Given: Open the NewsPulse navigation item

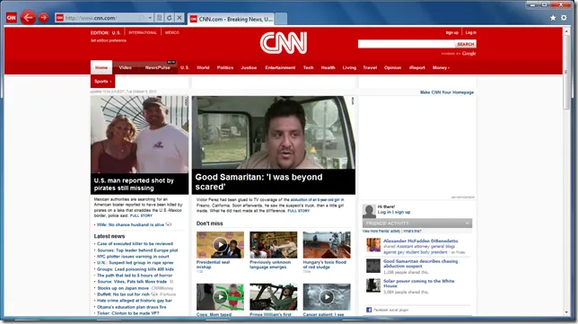Looking at the screenshot, I should point(158,67).
